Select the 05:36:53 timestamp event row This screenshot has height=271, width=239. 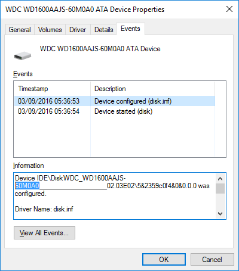click(x=115, y=101)
